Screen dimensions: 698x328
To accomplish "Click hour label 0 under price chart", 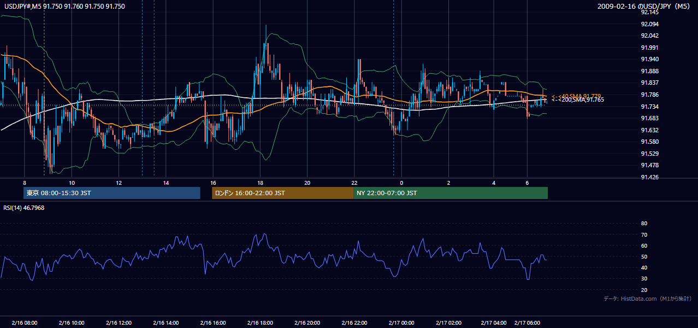I will [x=401, y=183].
